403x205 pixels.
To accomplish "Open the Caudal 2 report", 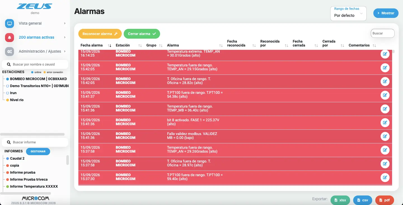I will coord(15,159).
